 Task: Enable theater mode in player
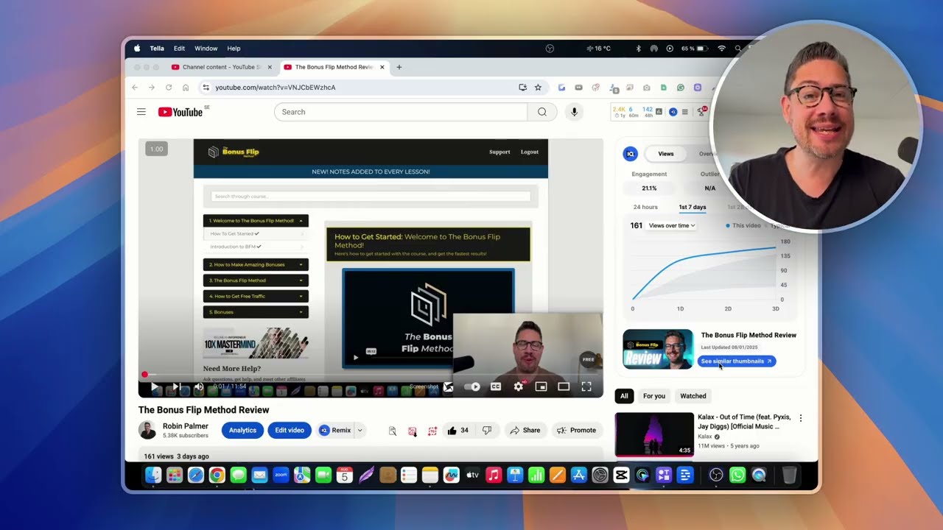click(564, 386)
